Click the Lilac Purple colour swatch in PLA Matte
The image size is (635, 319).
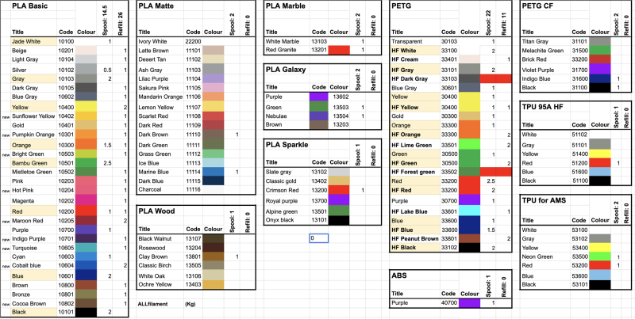(x=213, y=78)
